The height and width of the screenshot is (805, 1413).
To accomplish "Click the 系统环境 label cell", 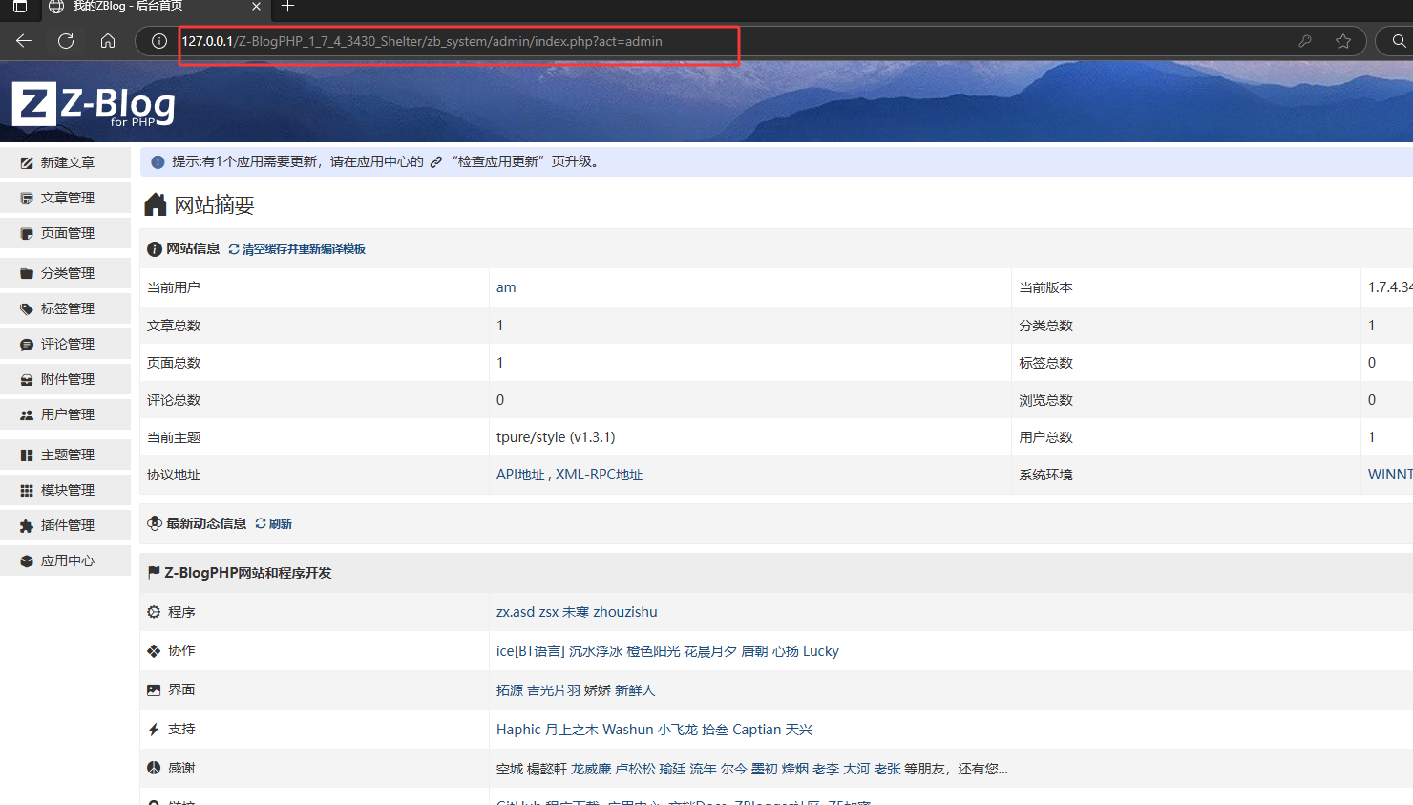I will point(1185,475).
